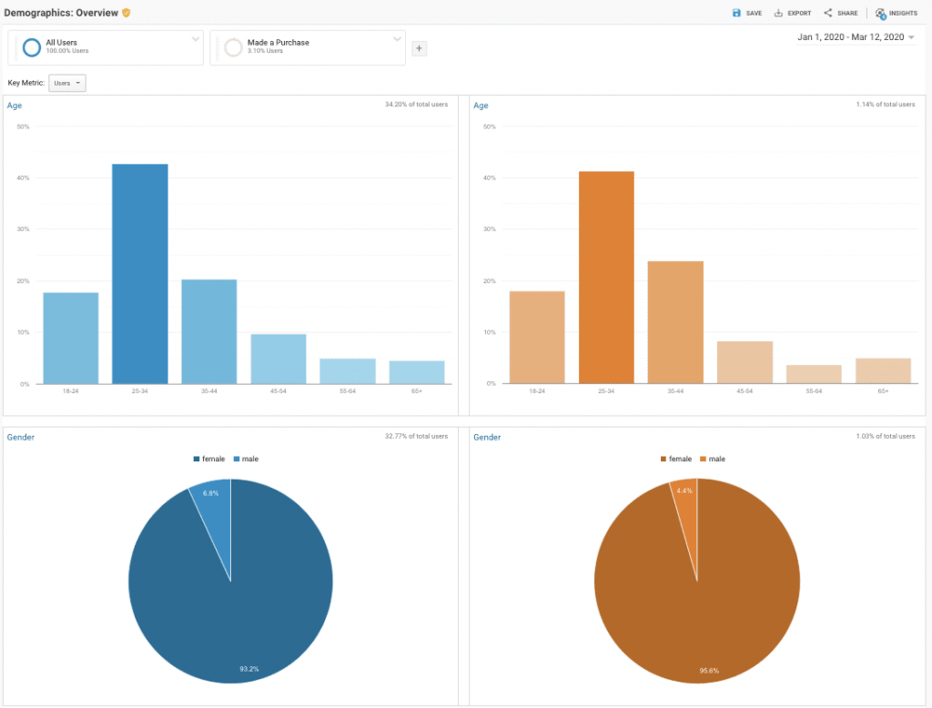Click the orange 35-44 age bar
932x708 pixels.
click(x=675, y=322)
